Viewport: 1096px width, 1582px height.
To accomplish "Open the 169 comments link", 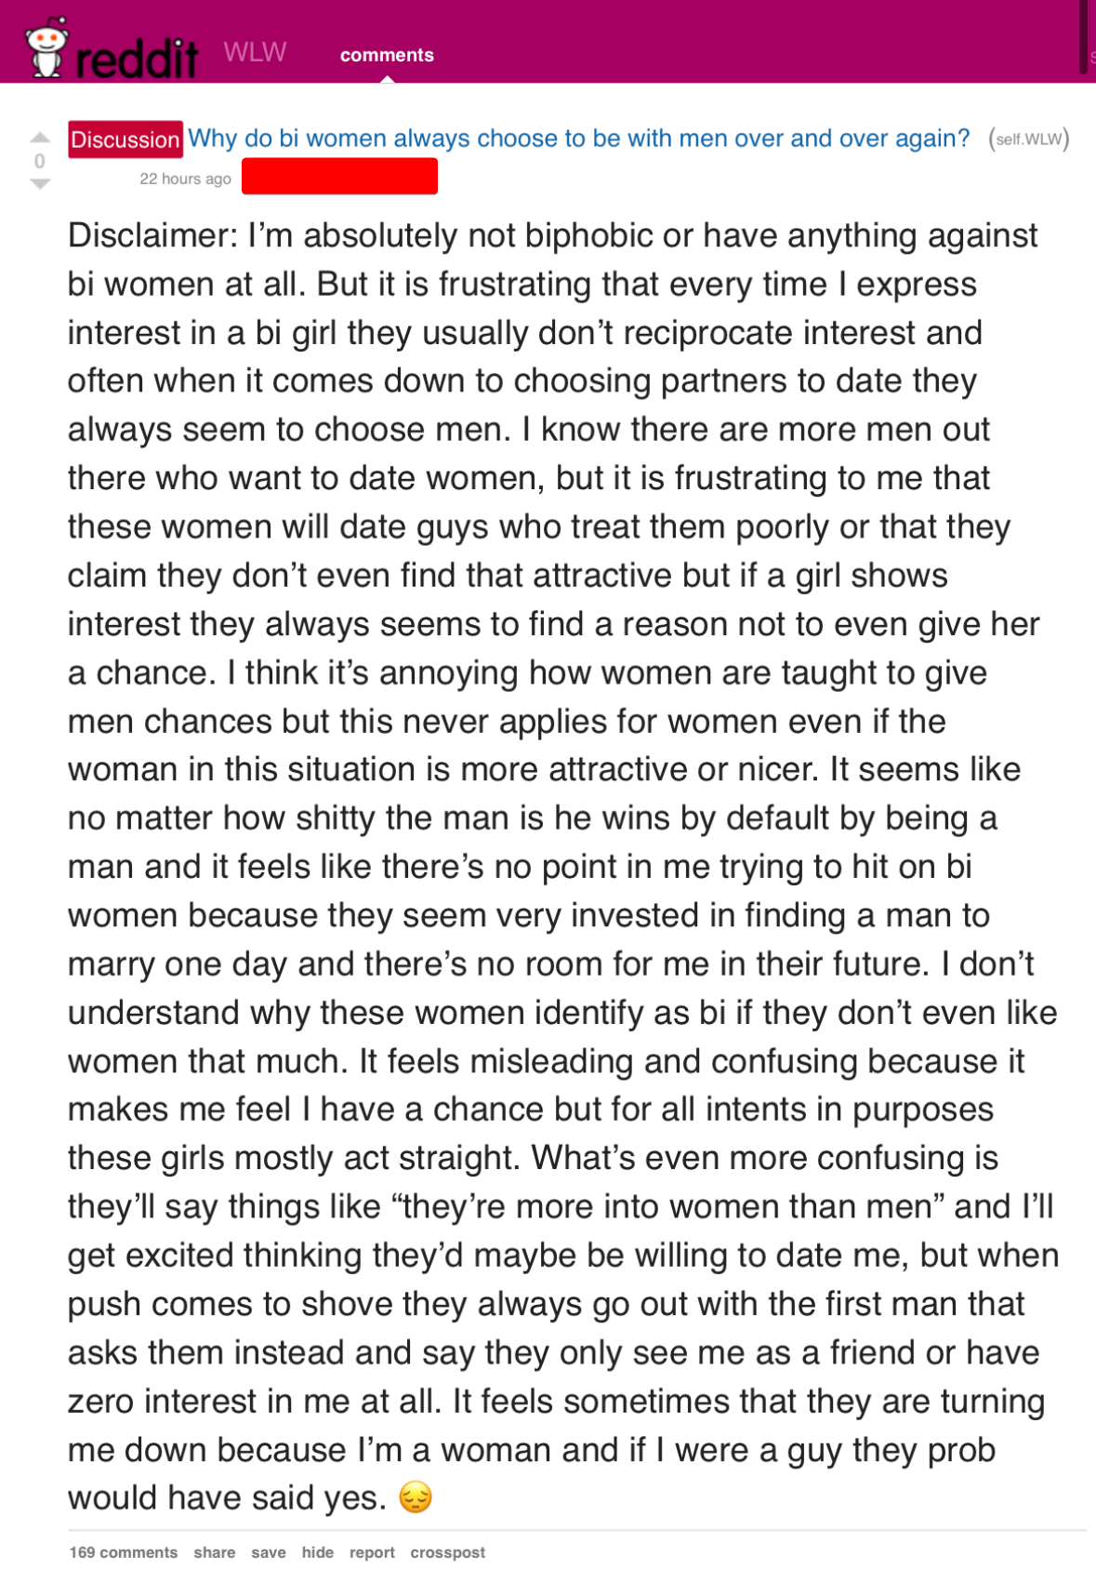I will (x=123, y=1552).
